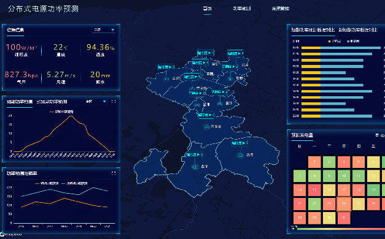385x239 pixels.
Task: Click the 827.3hpa pressure reading
Action: 21,75
